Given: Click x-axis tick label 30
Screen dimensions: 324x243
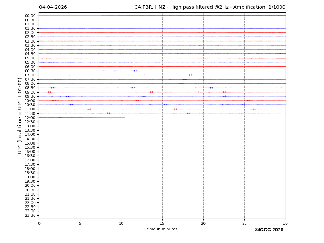Looking at the screenshot, I should click(x=285, y=223).
